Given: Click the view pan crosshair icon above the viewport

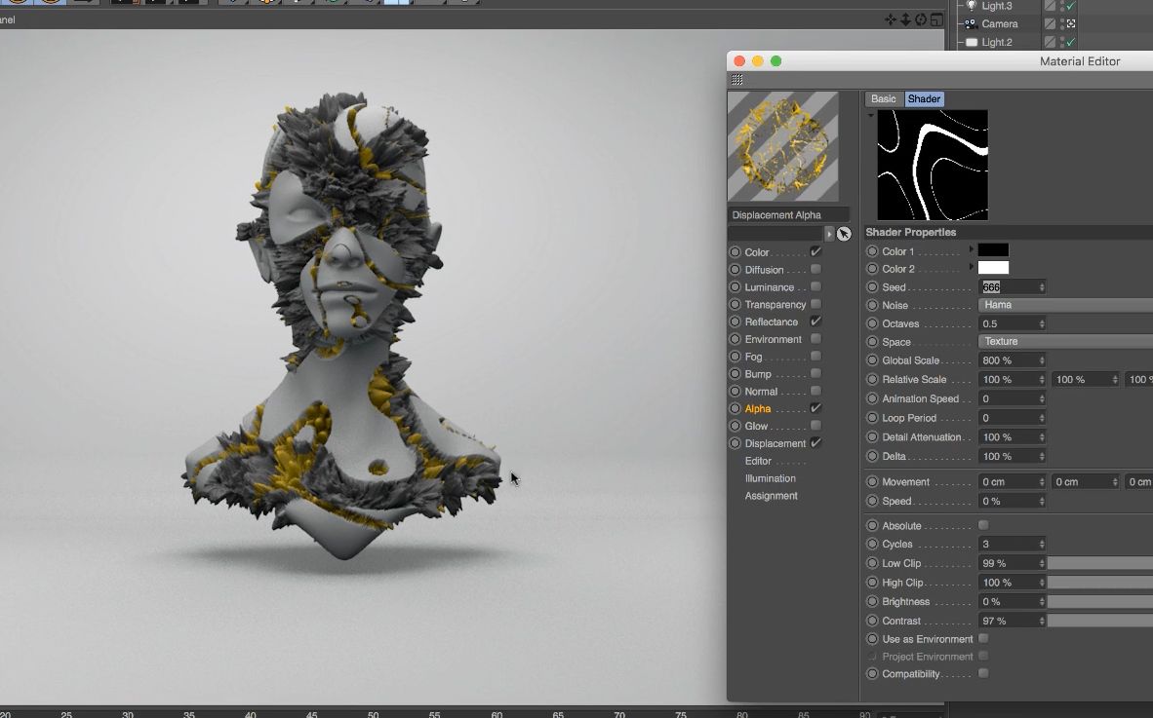Looking at the screenshot, I should click(891, 19).
